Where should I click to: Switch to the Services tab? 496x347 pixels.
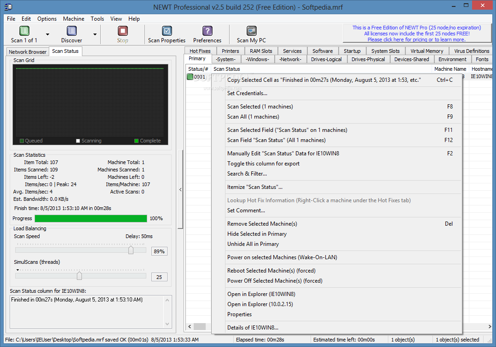[292, 51]
